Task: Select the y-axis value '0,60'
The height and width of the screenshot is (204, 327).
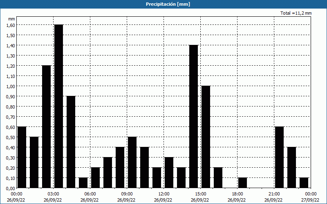Action: tap(11, 127)
